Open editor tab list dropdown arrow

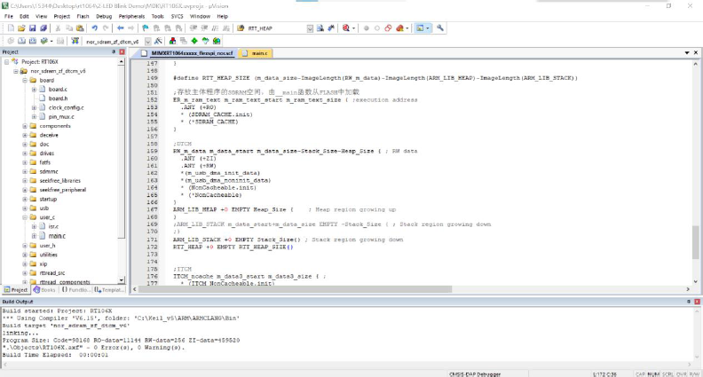click(687, 53)
